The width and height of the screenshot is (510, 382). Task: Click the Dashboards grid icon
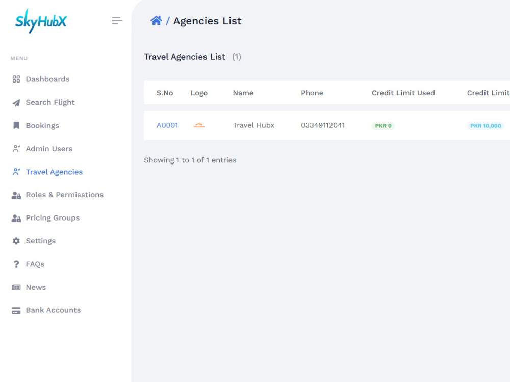point(16,79)
